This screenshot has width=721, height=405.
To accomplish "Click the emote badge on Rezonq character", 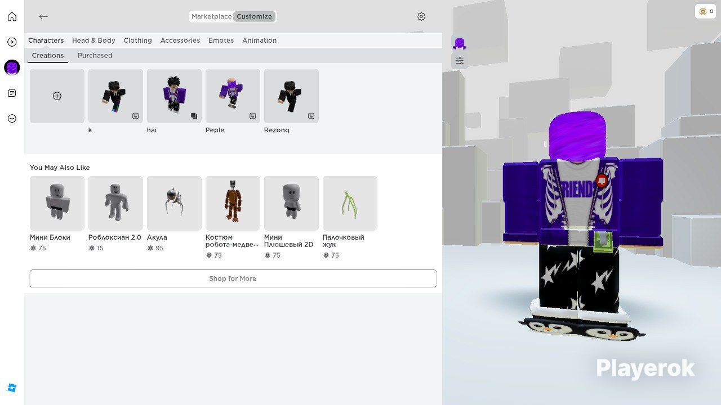I will 311,116.
